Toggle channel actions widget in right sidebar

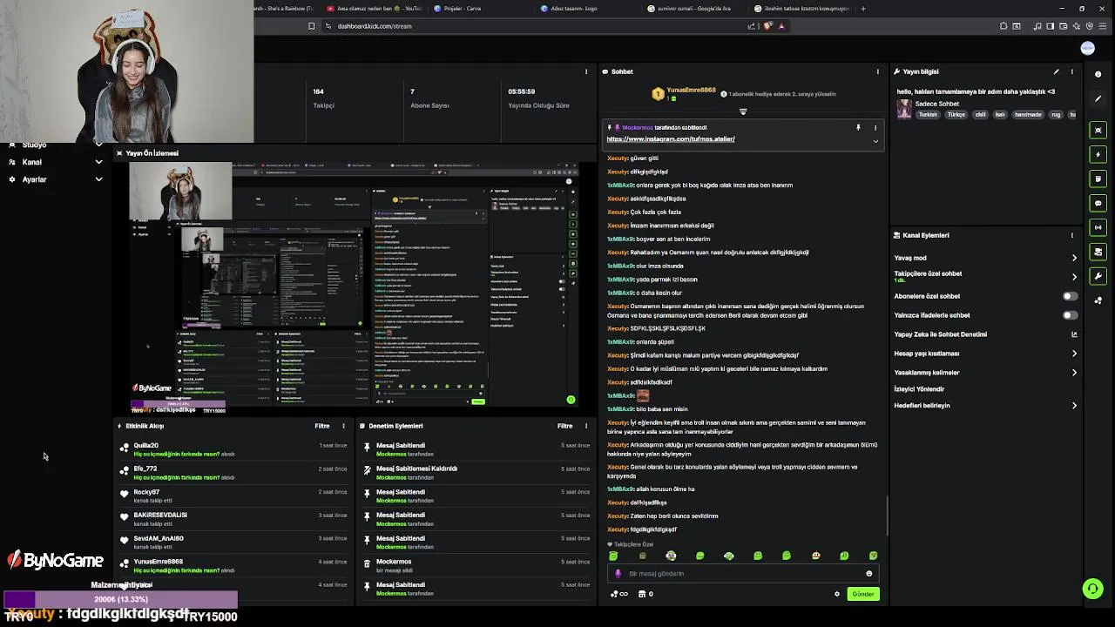(x=1098, y=252)
